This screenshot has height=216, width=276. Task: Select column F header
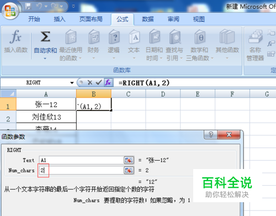click(232, 94)
